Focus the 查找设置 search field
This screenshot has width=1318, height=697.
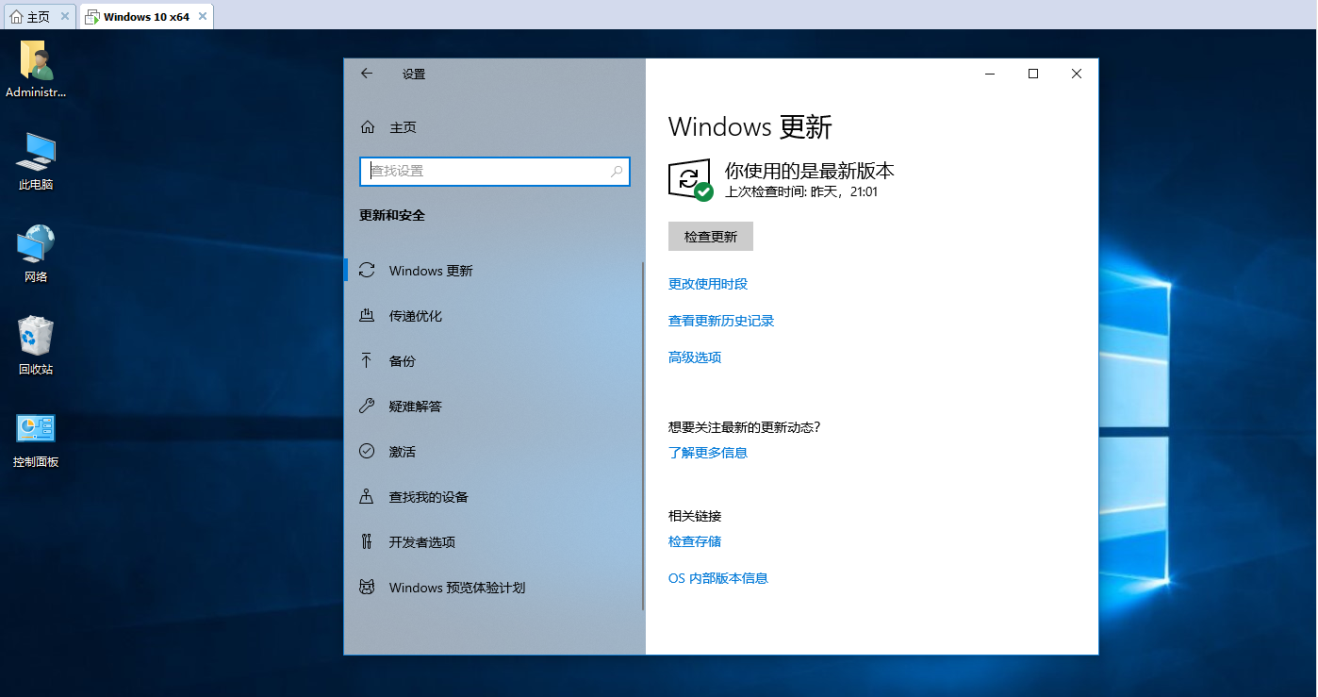[x=495, y=172]
